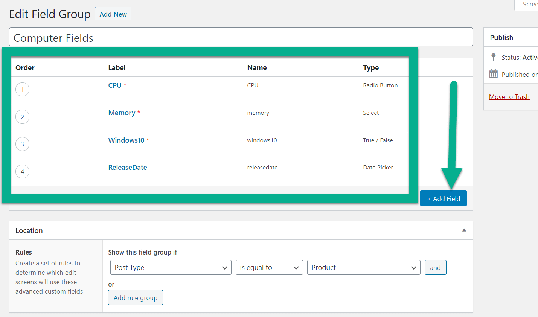538x317 pixels.
Task: Click the Memory field order number "2"
Action: (22, 117)
